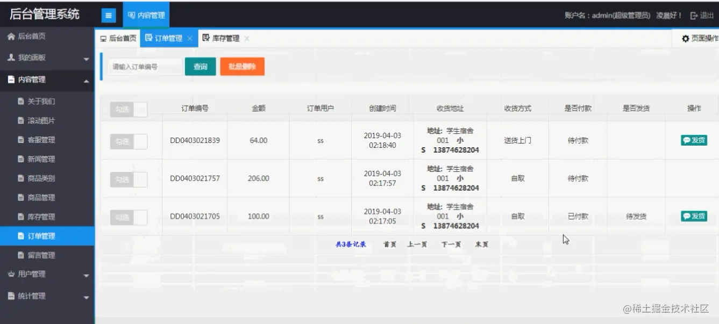Screen dimensions: 719x324
Task: Toggle the sidebar hamburger menu button
Action: [x=109, y=16]
